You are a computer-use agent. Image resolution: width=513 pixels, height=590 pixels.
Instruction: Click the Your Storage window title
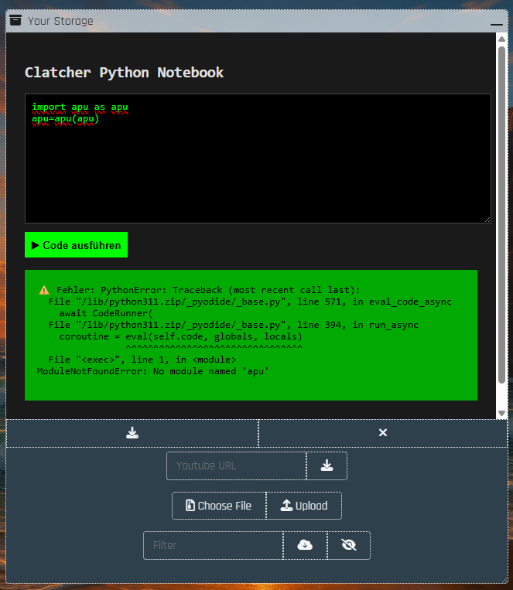pyautogui.click(x=60, y=21)
